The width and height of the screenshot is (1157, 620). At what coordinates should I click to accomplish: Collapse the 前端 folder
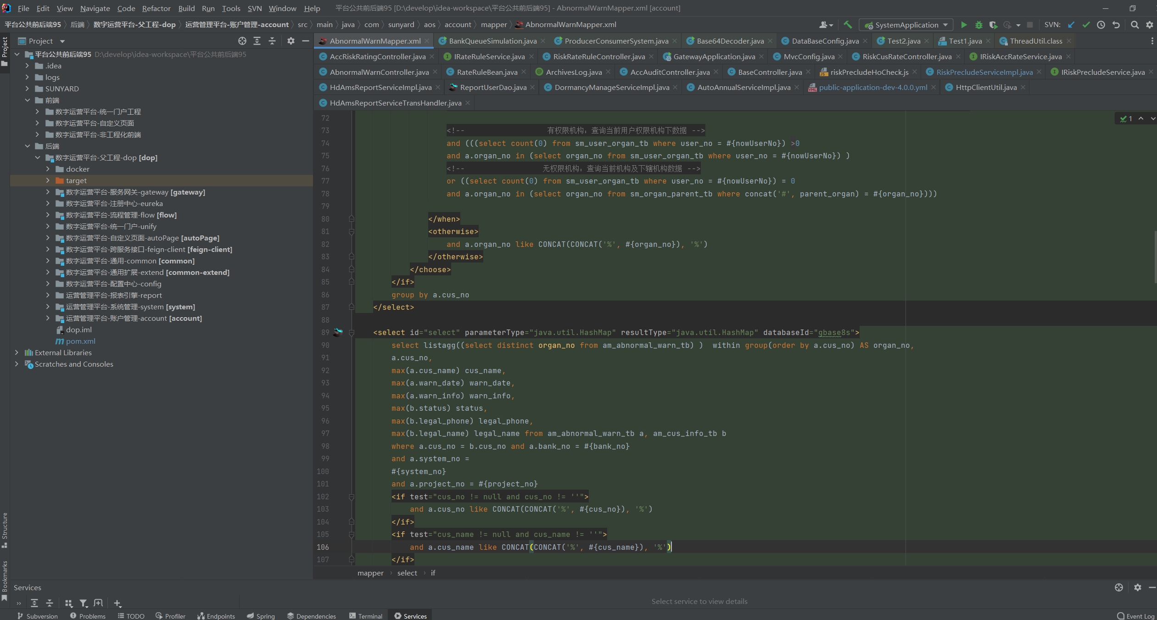click(27, 100)
